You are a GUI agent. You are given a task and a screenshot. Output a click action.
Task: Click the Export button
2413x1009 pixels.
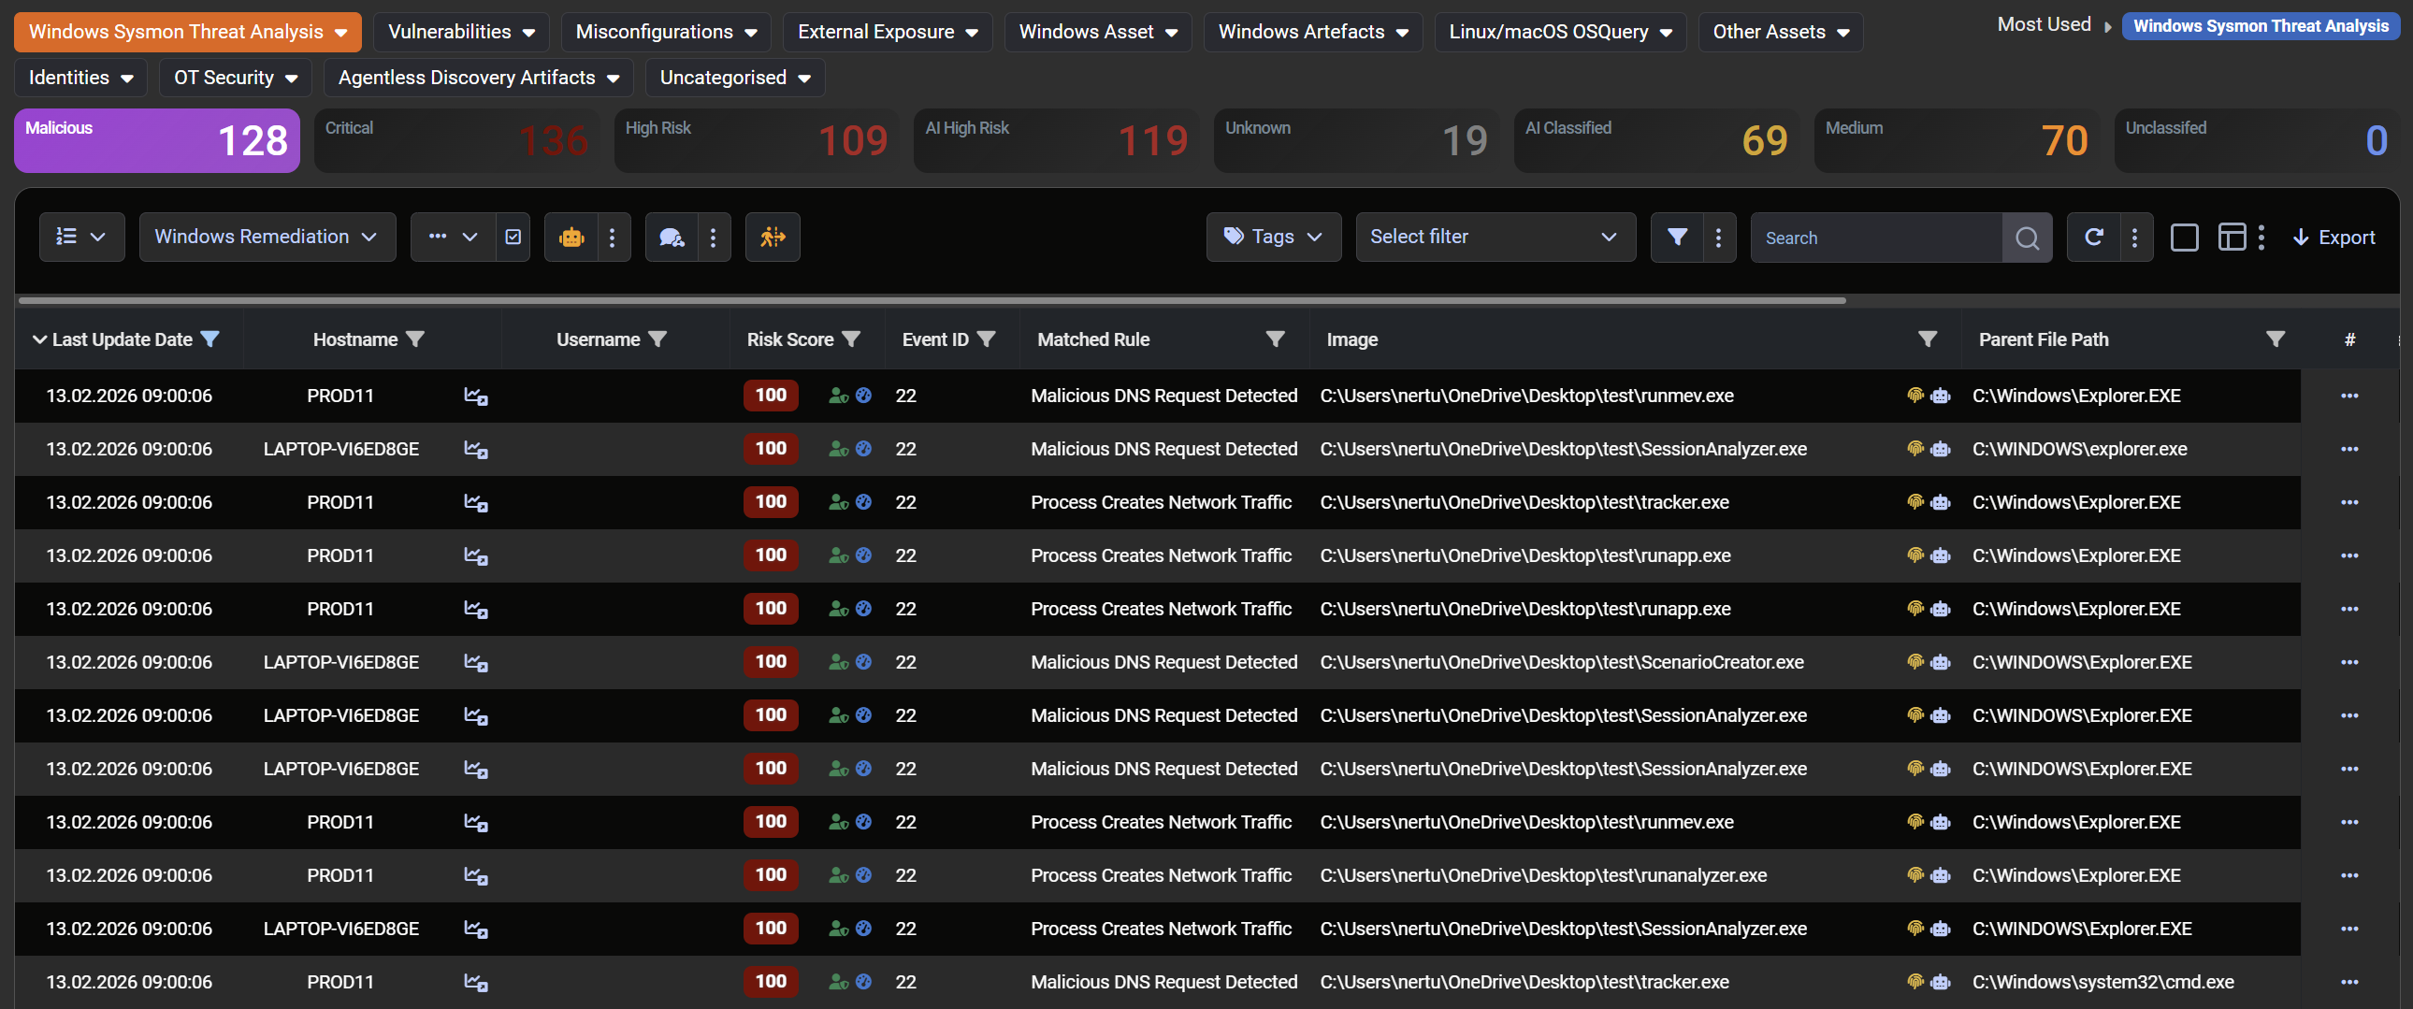(2334, 237)
